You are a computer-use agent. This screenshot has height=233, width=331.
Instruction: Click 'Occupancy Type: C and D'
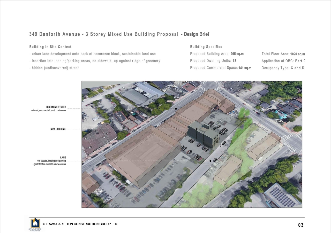(x=283, y=68)
